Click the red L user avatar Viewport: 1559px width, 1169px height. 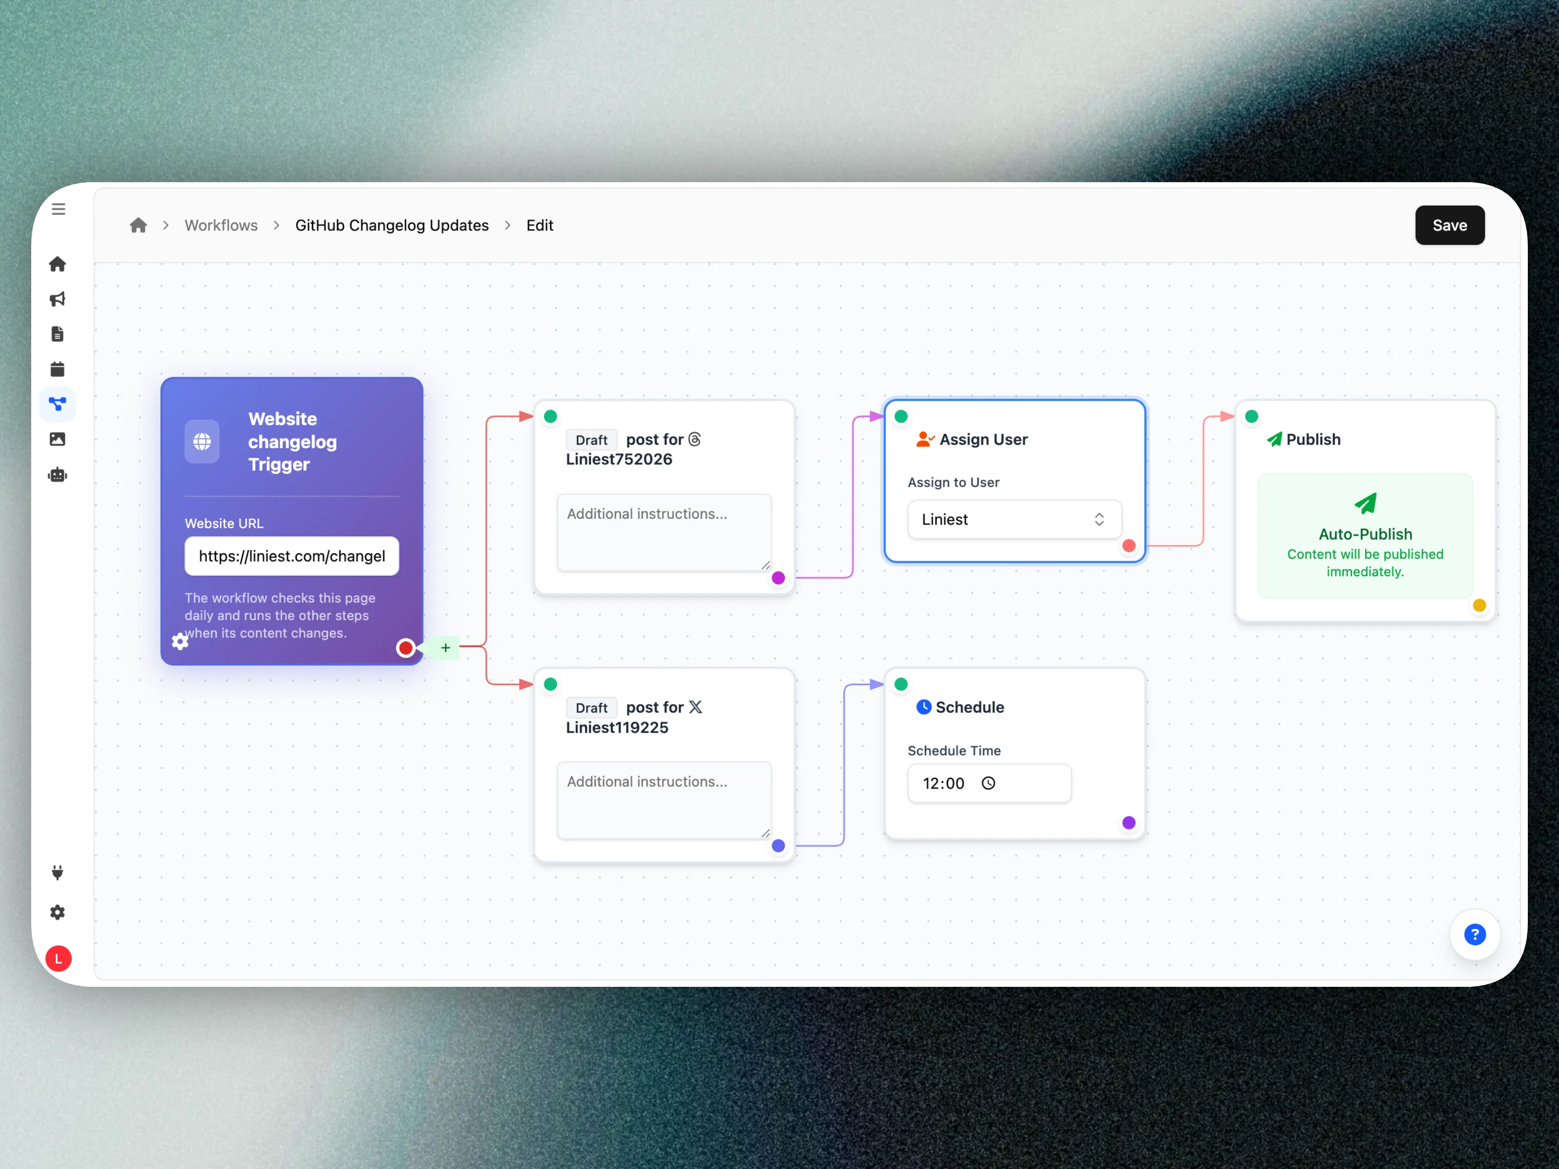(x=58, y=958)
